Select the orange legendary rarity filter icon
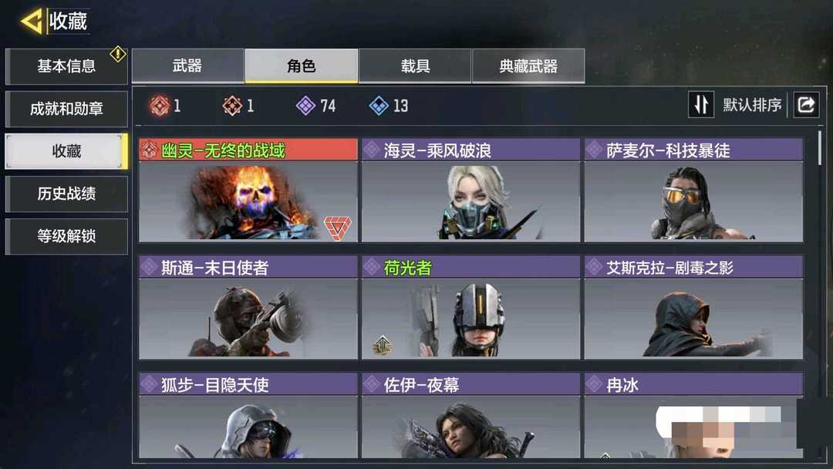 232,106
